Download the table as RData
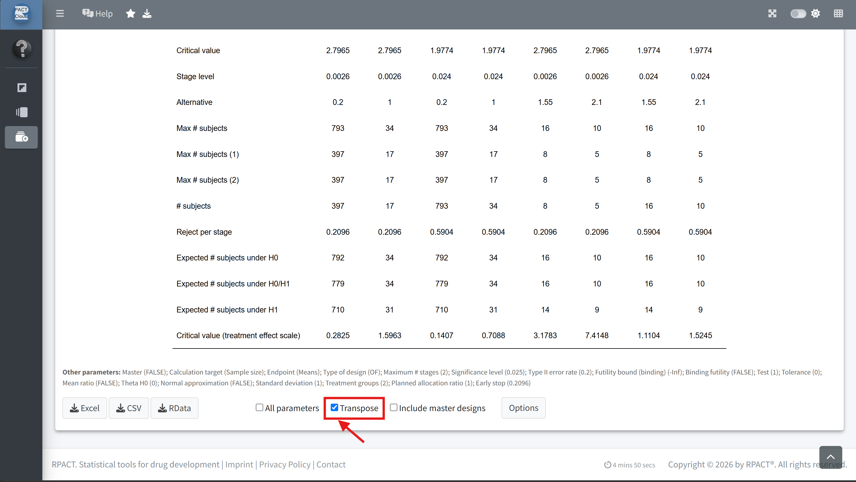The width and height of the screenshot is (856, 482). coord(175,408)
